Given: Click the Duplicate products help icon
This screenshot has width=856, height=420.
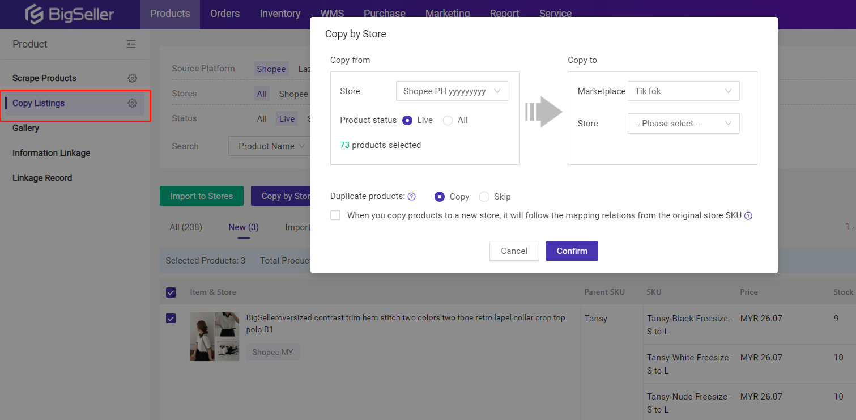Looking at the screenshot, I should click(x=412, y=196).
